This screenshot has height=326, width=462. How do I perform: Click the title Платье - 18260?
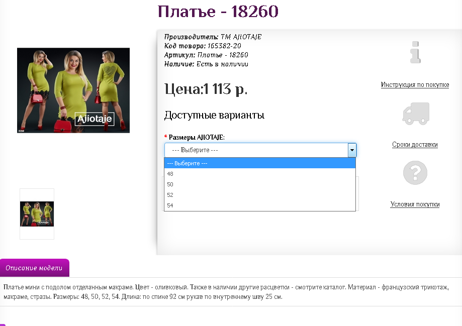[x=218, y=12]
